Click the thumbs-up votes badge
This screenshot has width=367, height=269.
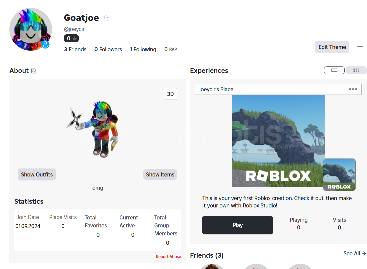71,38
